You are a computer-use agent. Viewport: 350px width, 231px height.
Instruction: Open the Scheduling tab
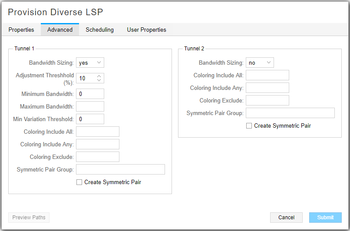pyautogui.click(x=99, y=30)
